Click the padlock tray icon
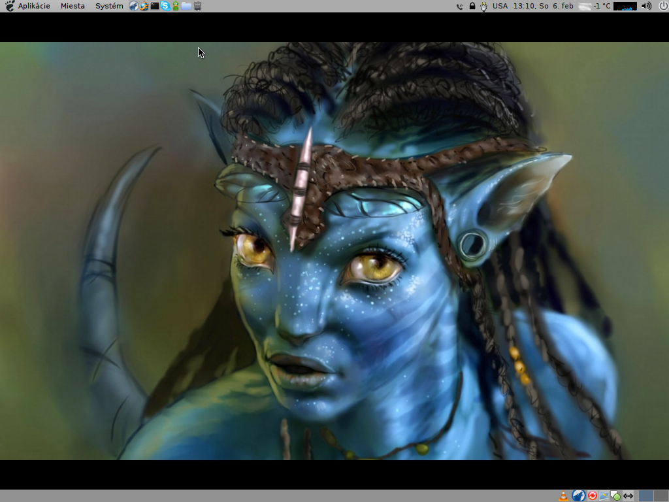Image resolution: width=669 pixels, height=502 pixels. tap(472, 6)
